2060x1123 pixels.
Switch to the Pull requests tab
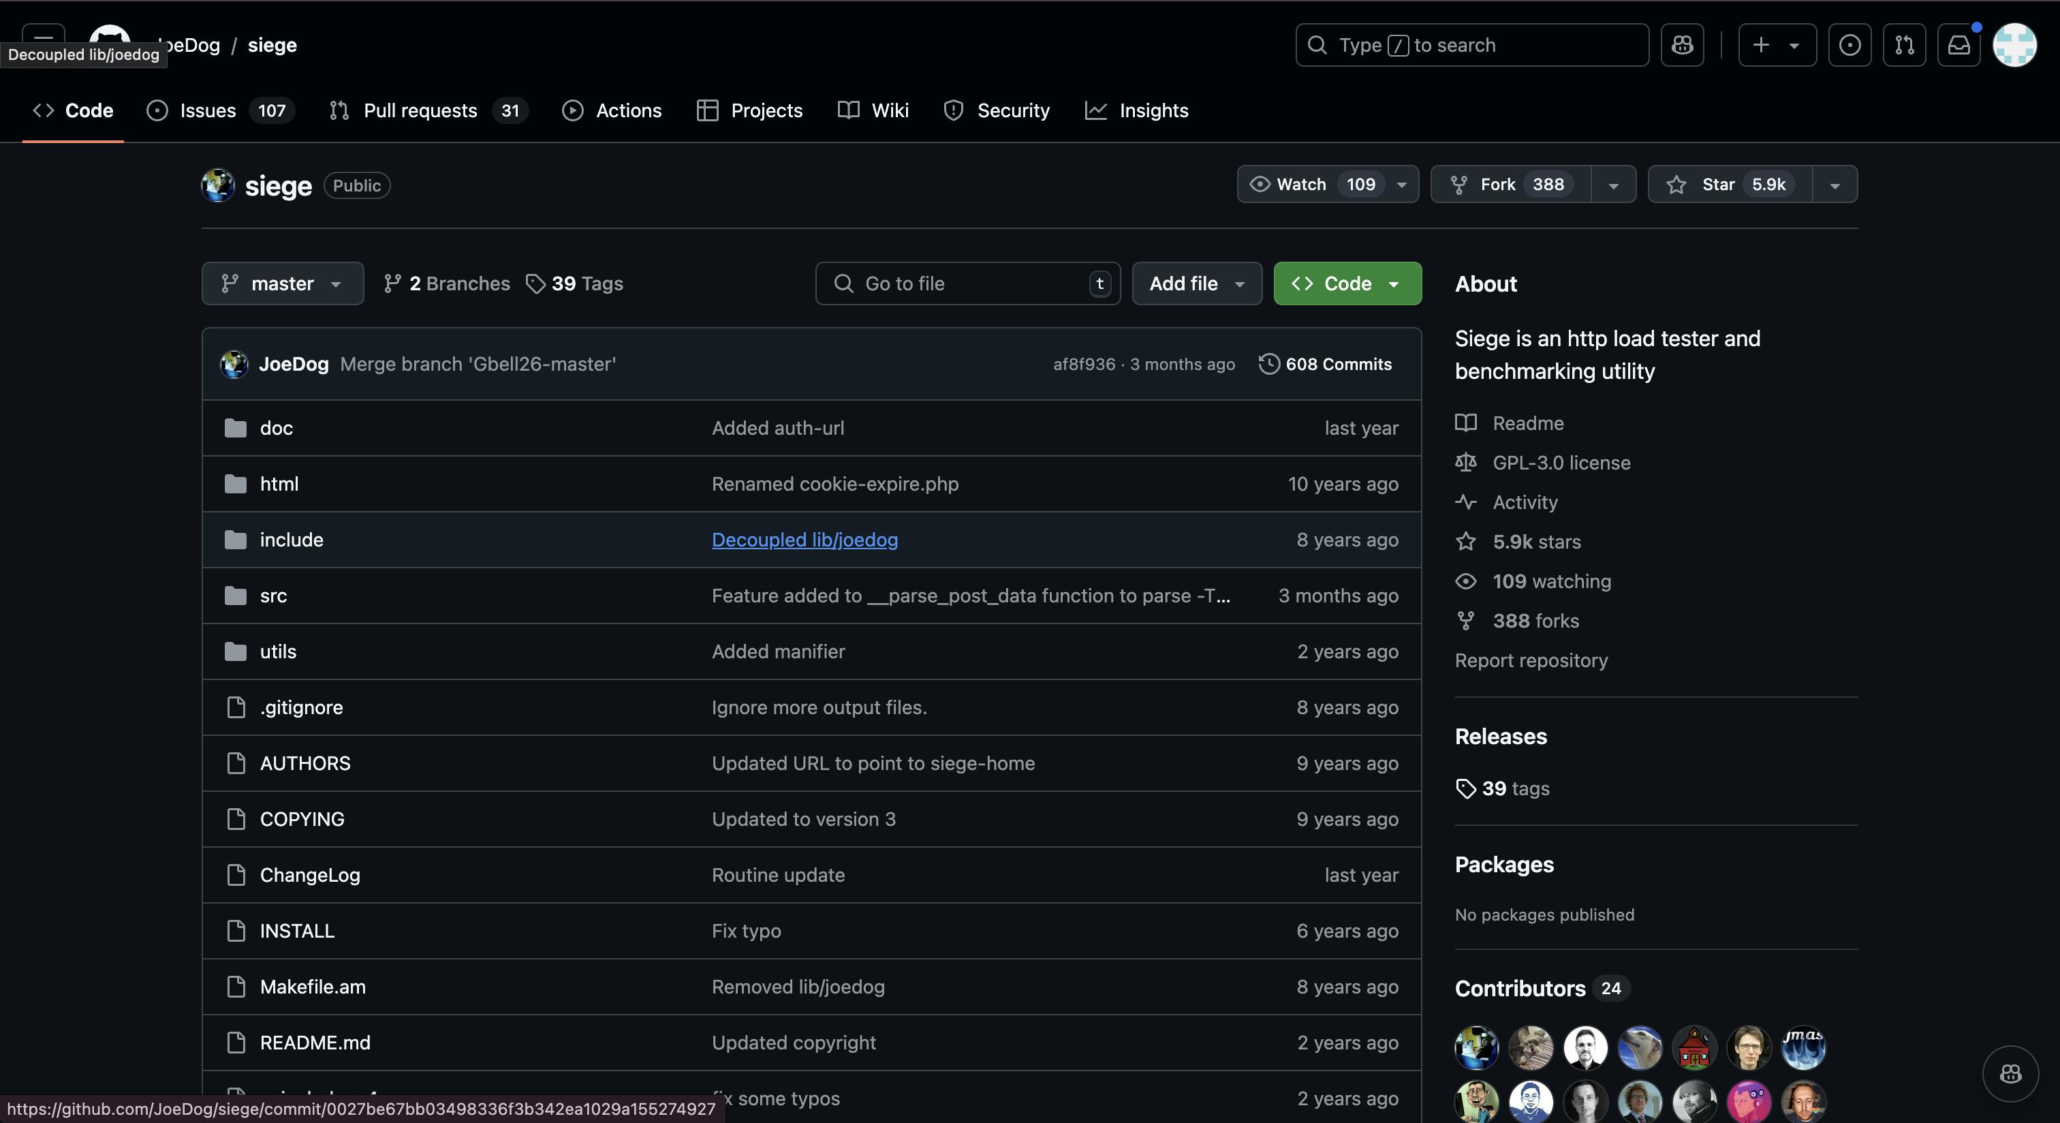click(428, 110)
